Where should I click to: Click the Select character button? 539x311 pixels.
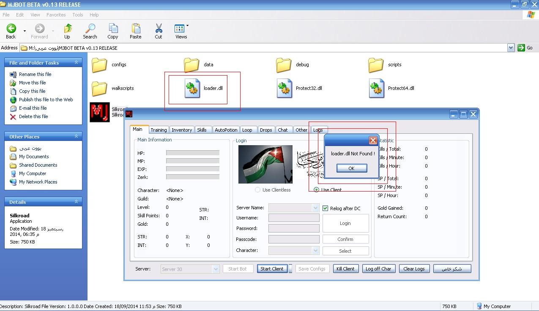point(345,251)
